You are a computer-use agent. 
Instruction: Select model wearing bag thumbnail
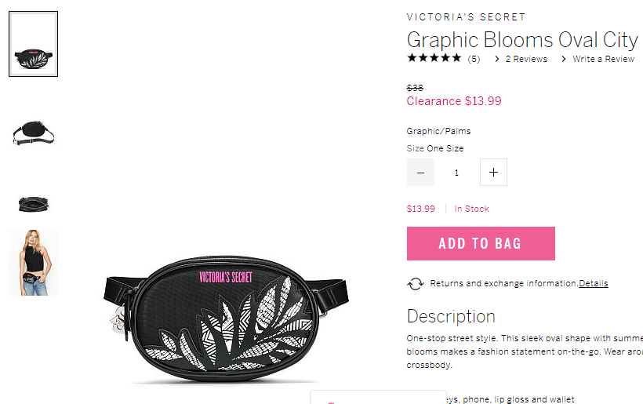33,263
